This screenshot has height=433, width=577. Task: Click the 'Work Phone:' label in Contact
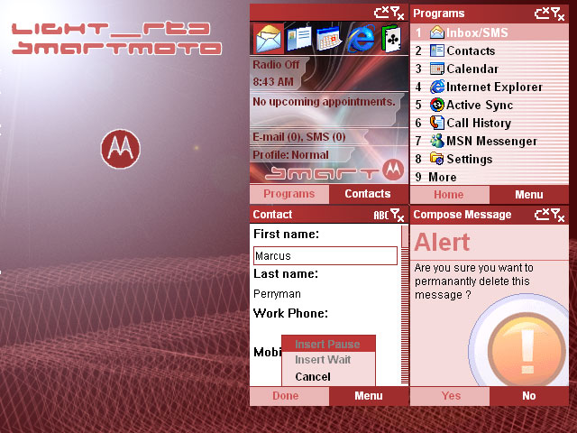pyautogui.click(x=290, y=313)
